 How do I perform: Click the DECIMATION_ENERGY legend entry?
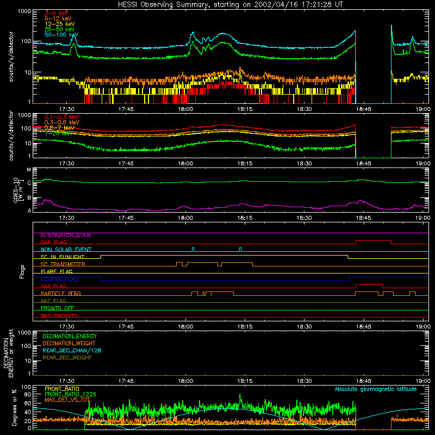coord(70,336)
